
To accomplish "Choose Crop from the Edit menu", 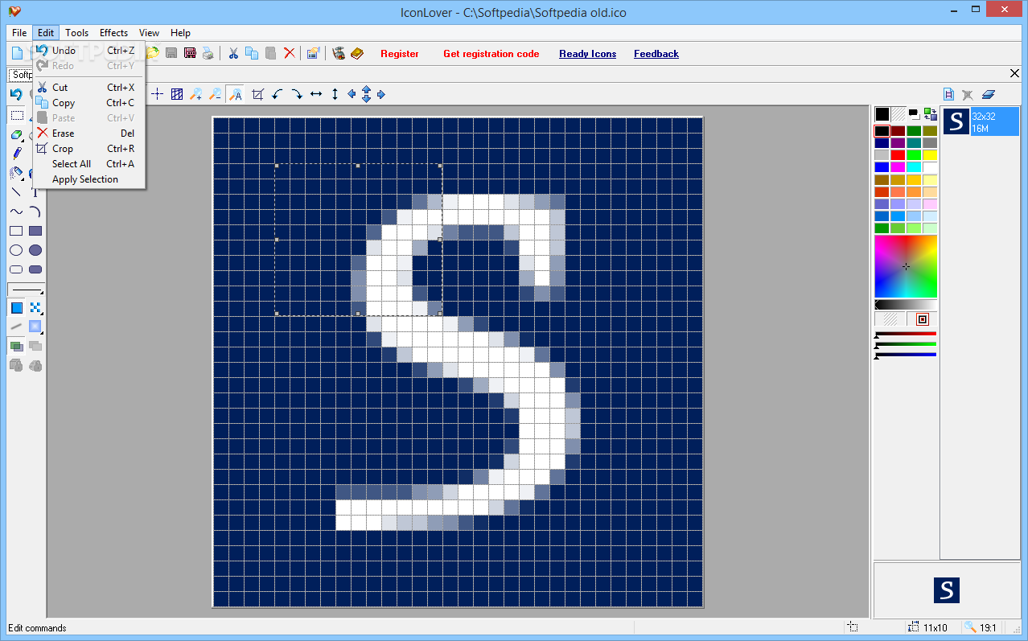I will tap(88, 149).
